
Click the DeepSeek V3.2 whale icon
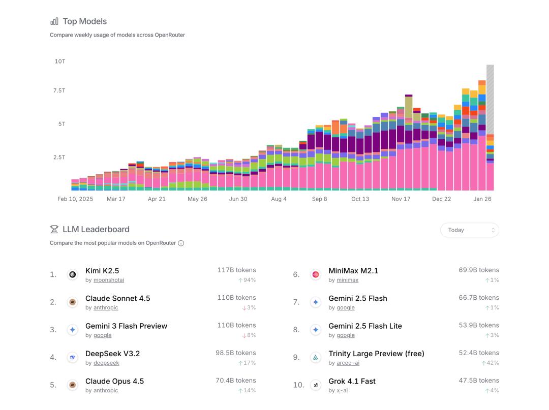[x=73, y=358]
